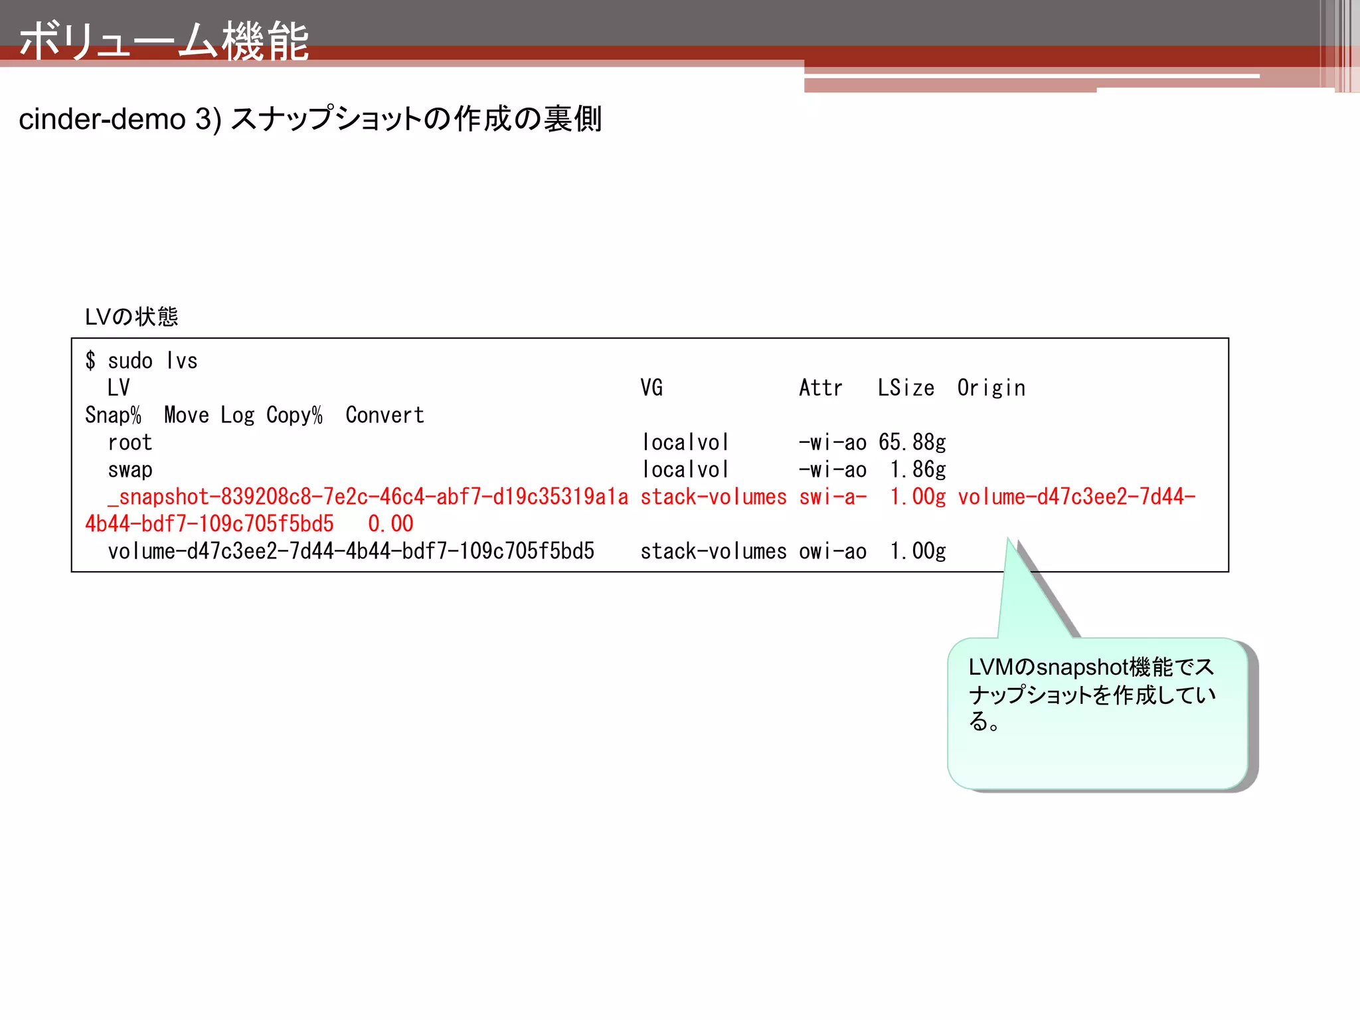Click -wi-ao attribute in swap row
The image size is (1360, 1020).
(x=833, y=469)
